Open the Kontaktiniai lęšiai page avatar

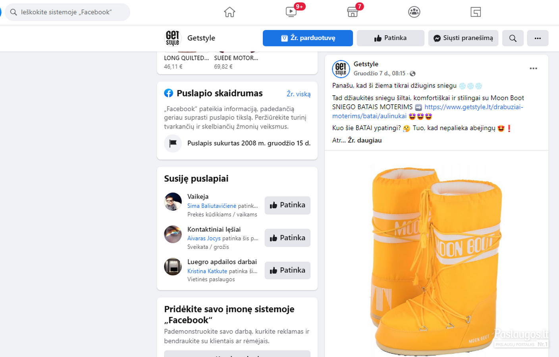(x=173, y=234)
